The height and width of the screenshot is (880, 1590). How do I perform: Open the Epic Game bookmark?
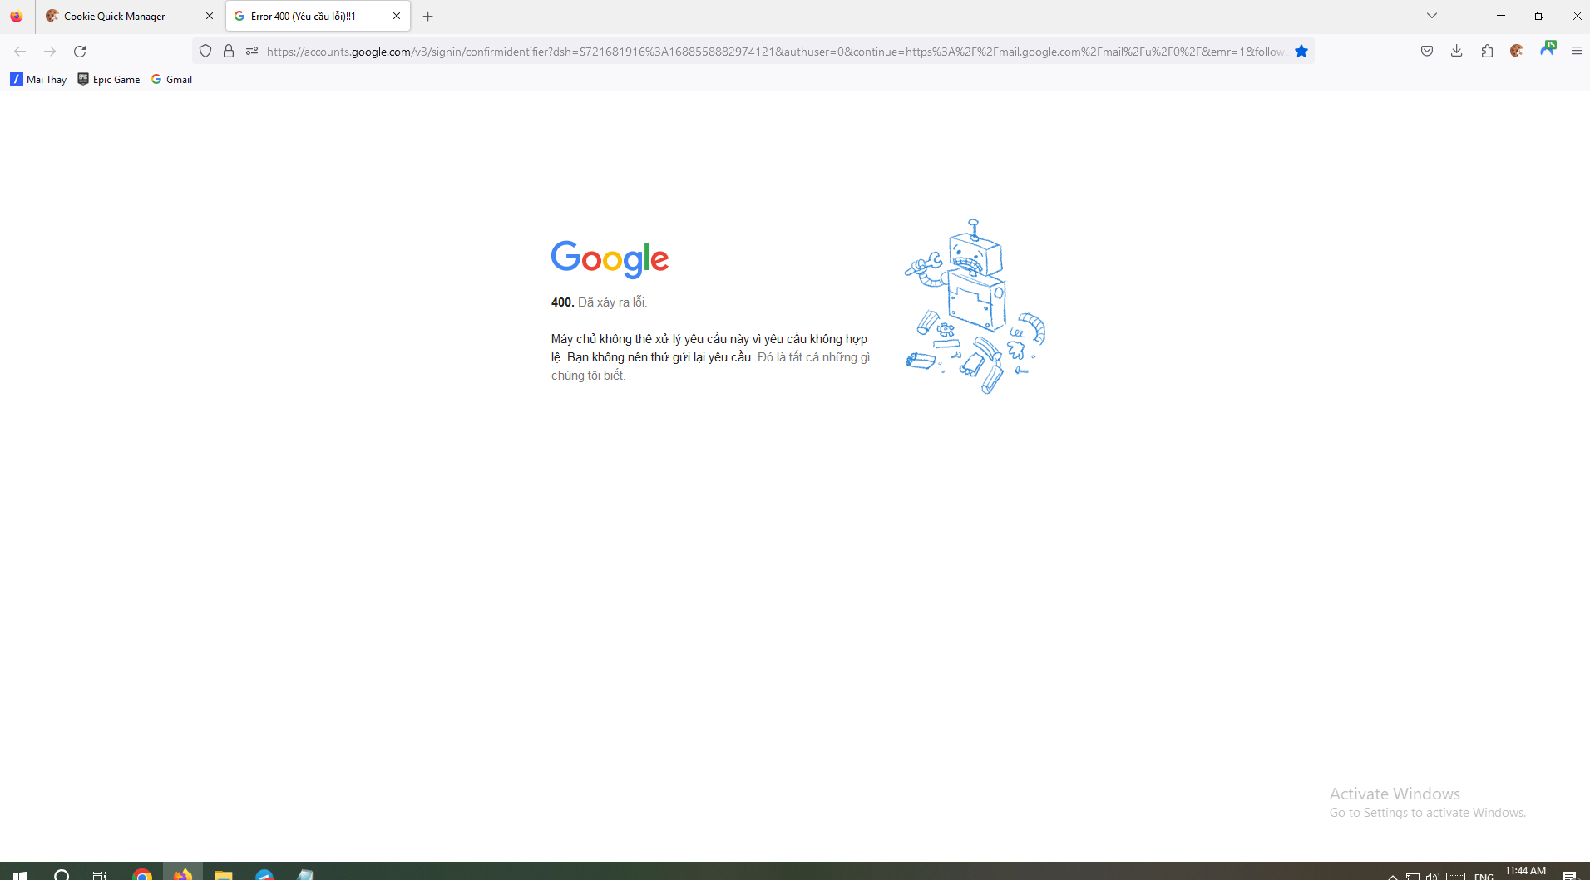[x=109, y=80]
